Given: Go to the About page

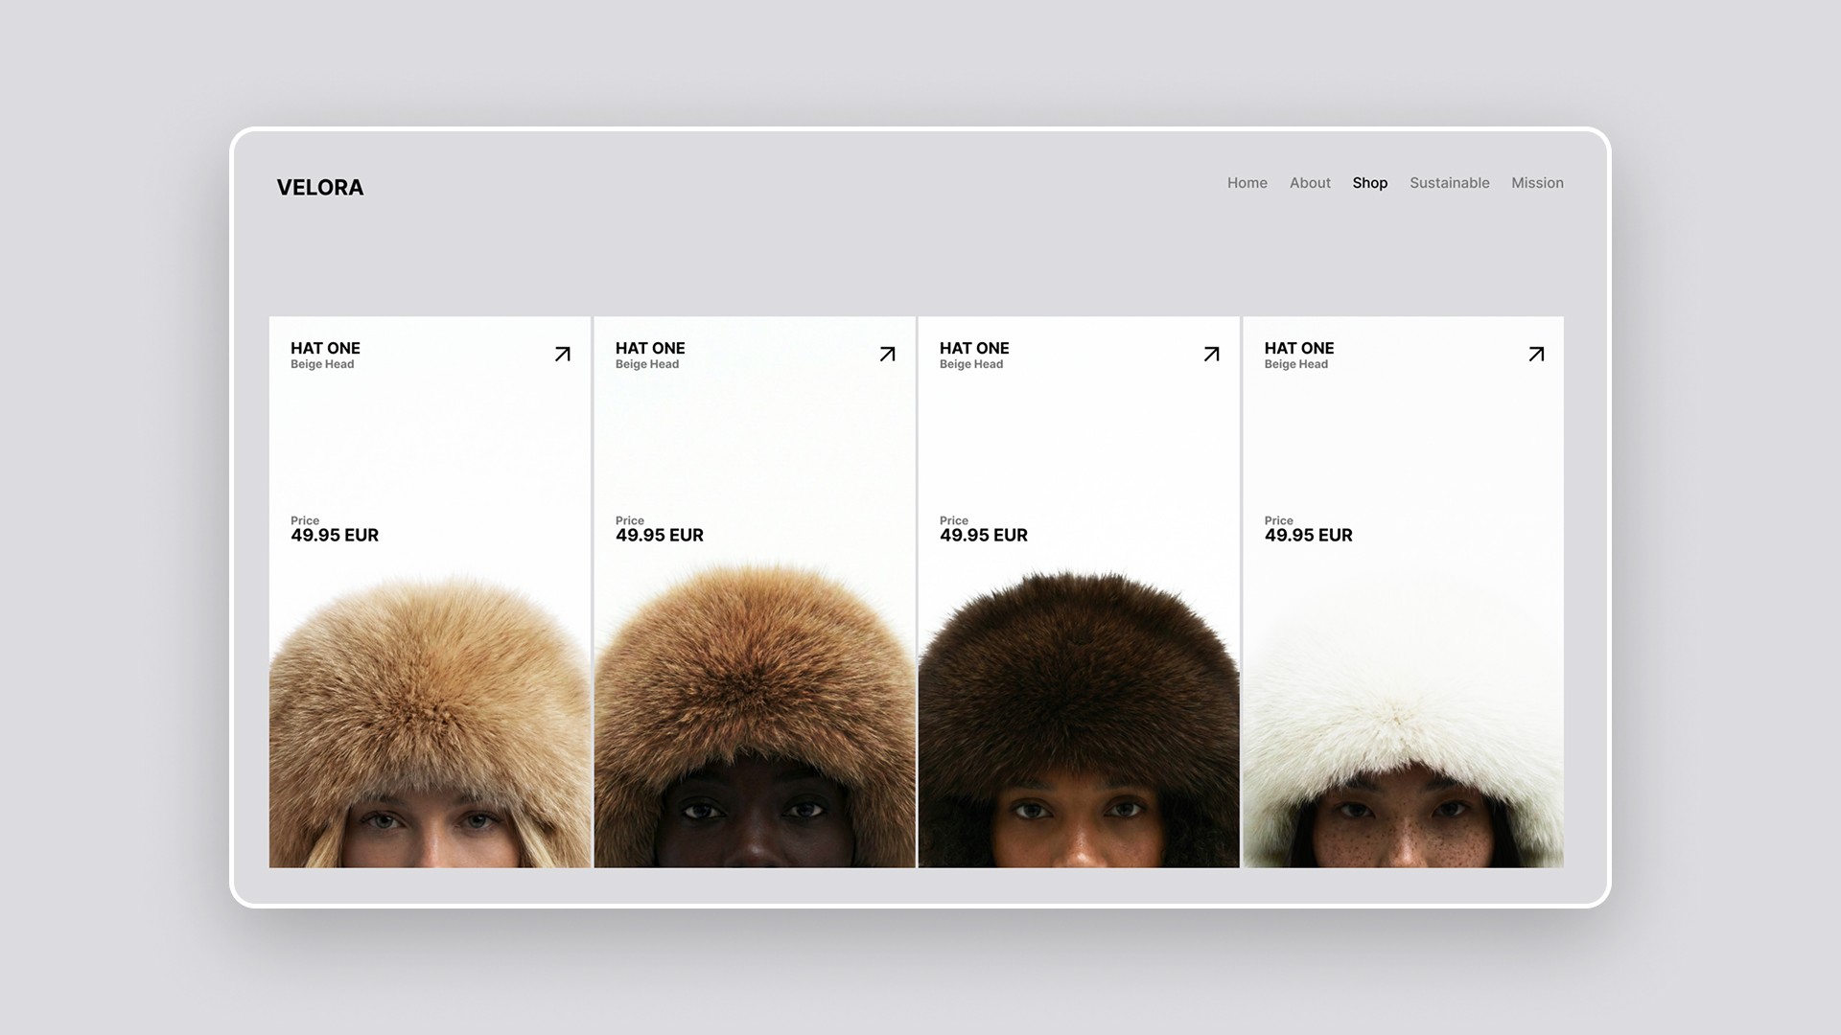Looking at the screenshot, I should click(x=1309, y=183).
